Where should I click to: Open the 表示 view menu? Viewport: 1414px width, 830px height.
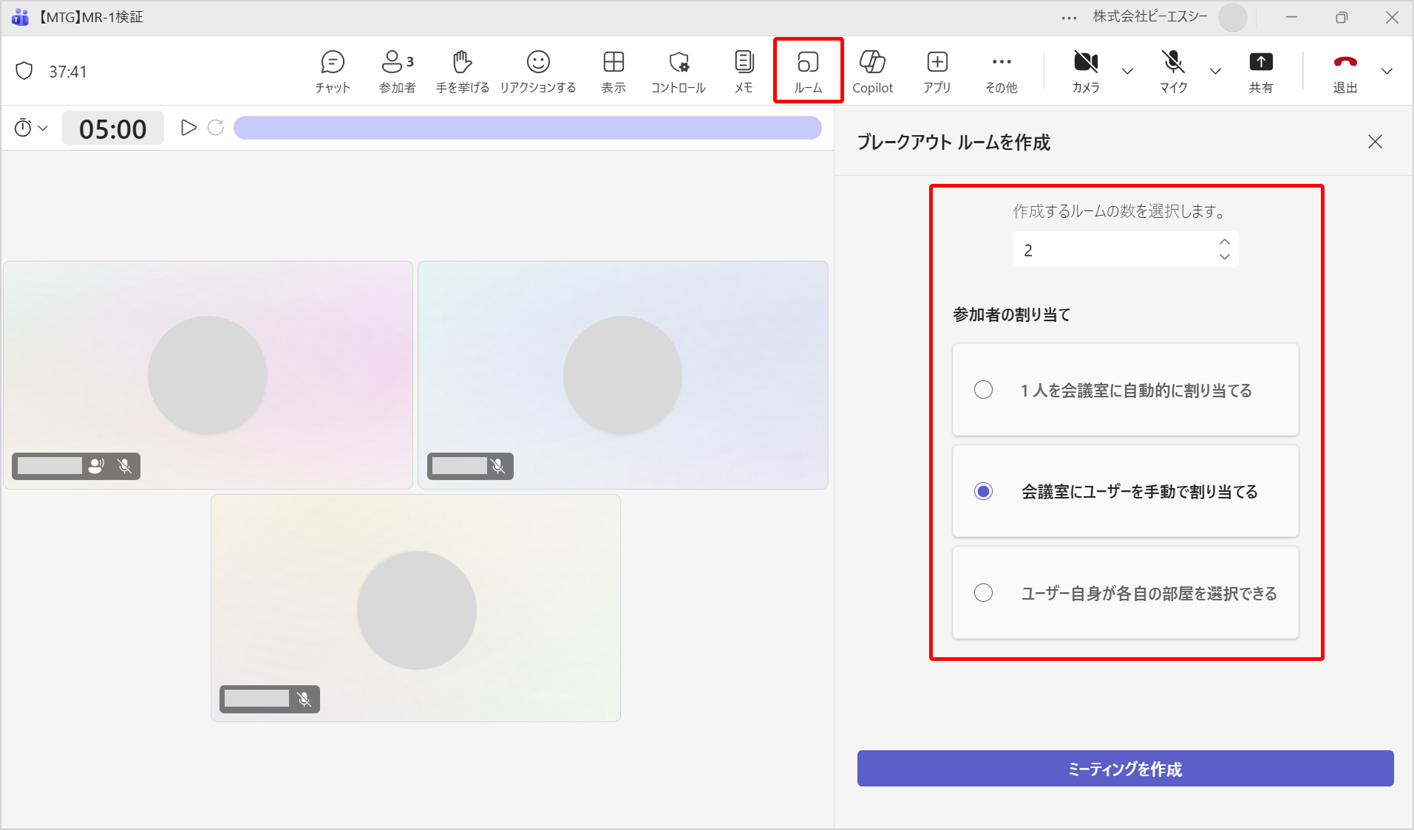point(613,71)
